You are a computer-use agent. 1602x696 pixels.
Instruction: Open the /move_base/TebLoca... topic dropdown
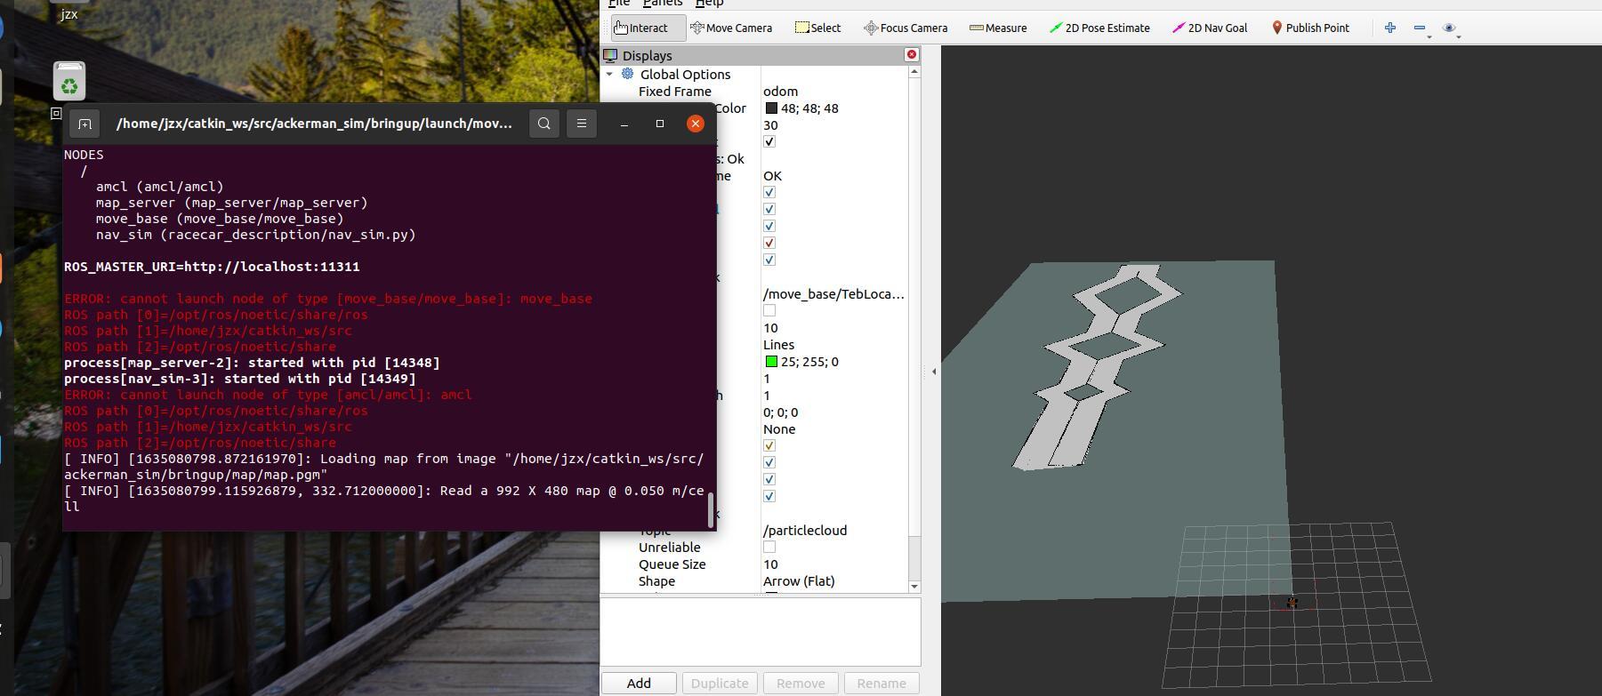click(x=834, y=294)
